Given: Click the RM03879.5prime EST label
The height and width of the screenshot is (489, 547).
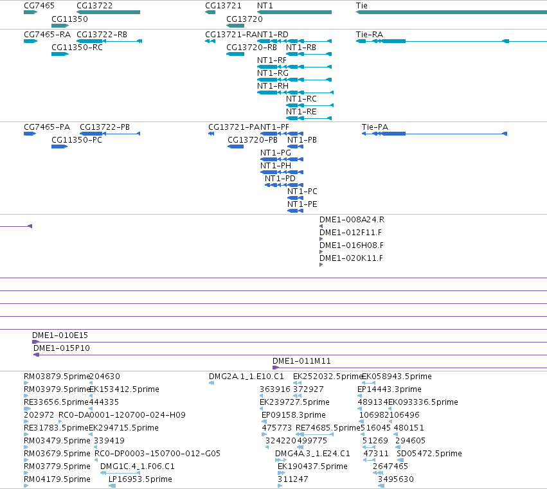Looking at the screenshot, I should click(x=57, y=377).
